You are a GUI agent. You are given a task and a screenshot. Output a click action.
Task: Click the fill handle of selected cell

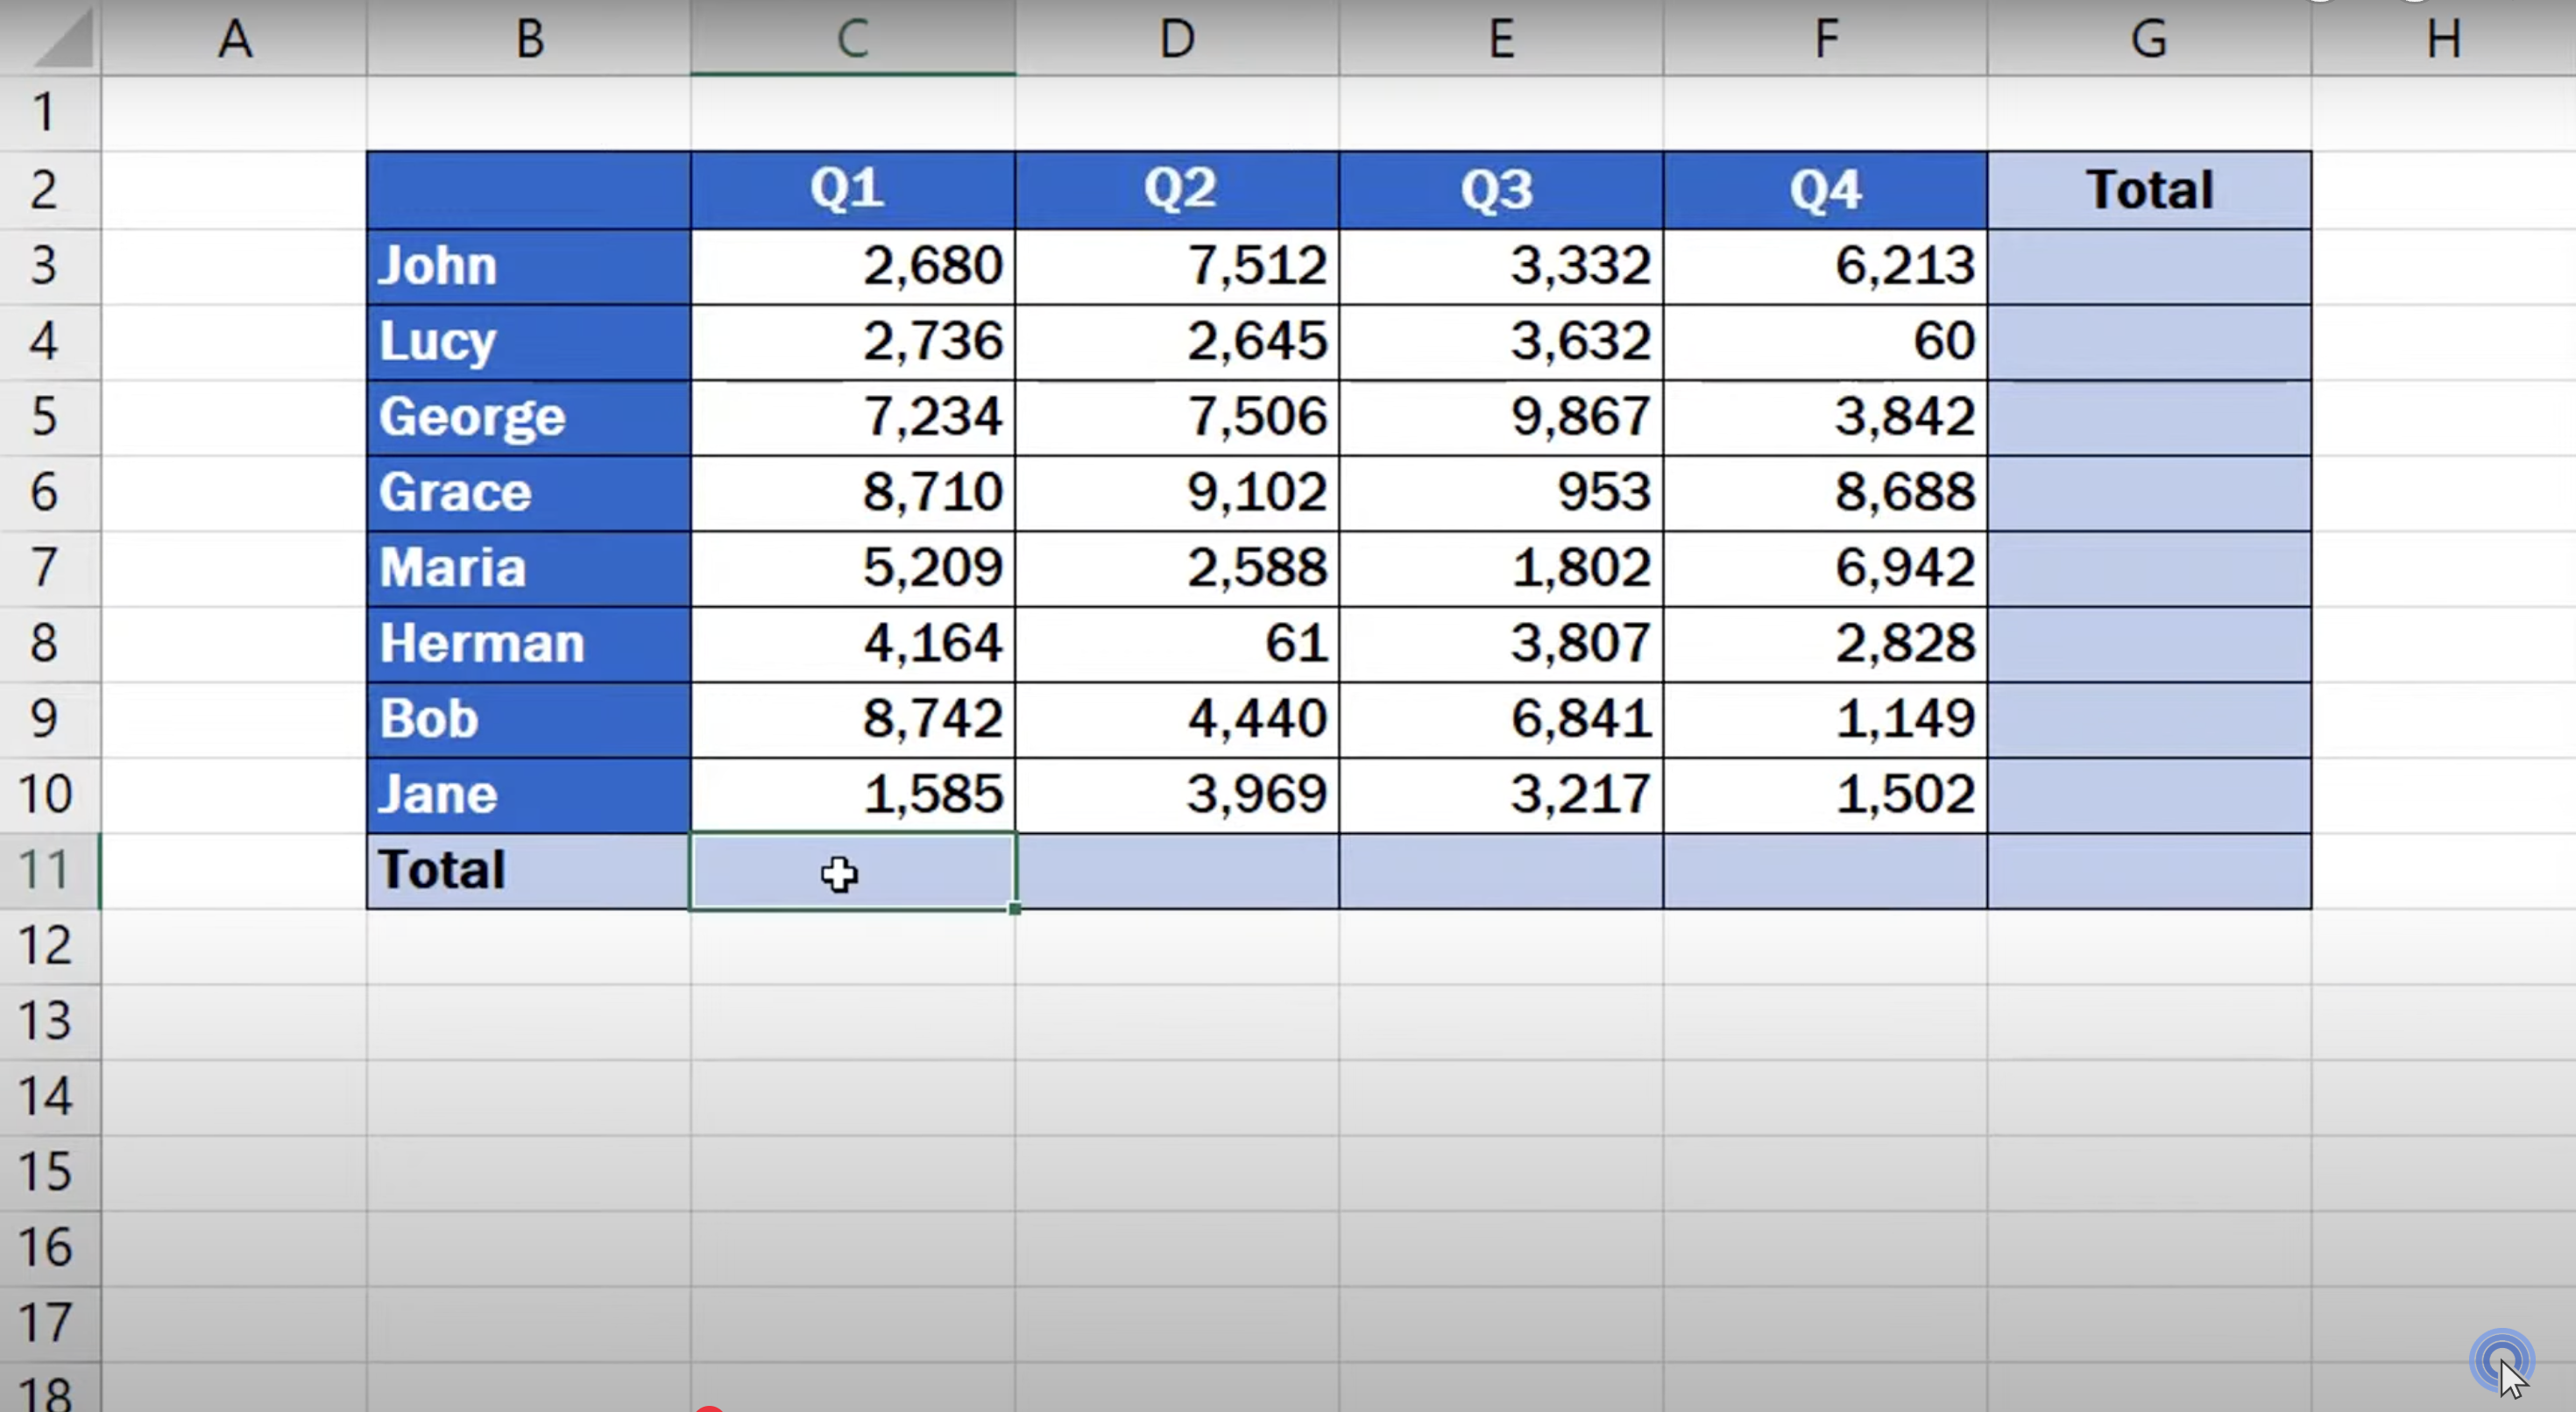coord(1015,909)
